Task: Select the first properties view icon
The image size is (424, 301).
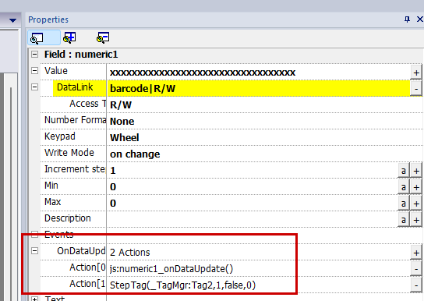Action: 37,38
